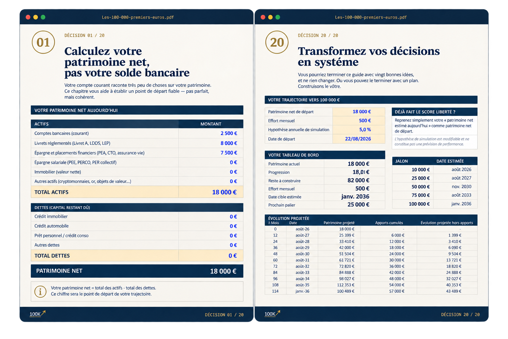Edit Hypothèse annuelle de simulation 5,0 %
This screenshot has height=339, width=508.
coord(359,130)
